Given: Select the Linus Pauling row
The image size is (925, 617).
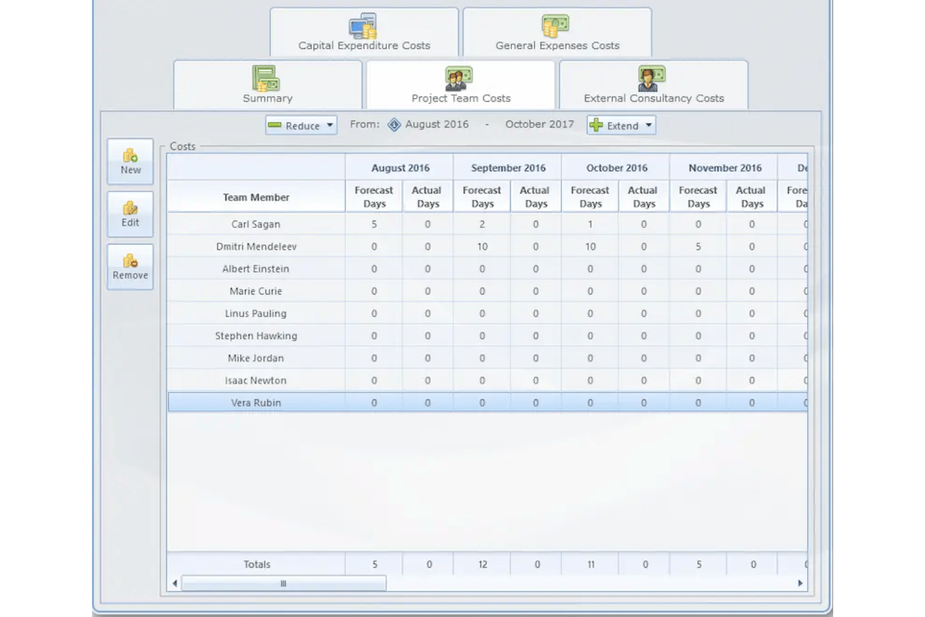Looking at the screenshot, I should (x=487, y=314).
